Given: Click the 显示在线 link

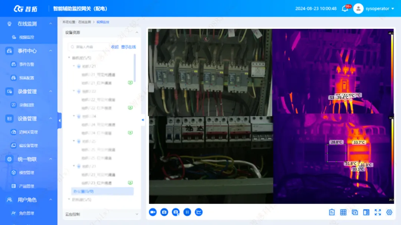Looking at the screenshot, I should [x=129, y=47].
